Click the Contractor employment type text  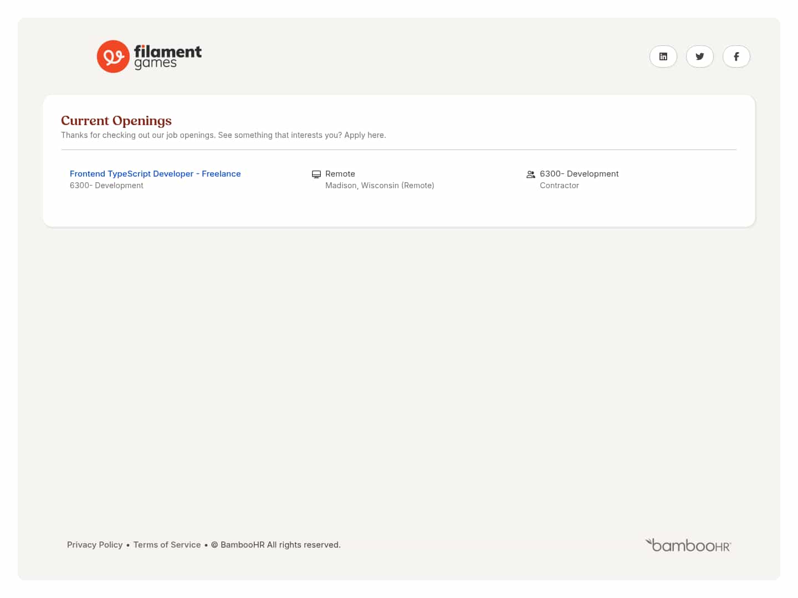click(559, 185)
